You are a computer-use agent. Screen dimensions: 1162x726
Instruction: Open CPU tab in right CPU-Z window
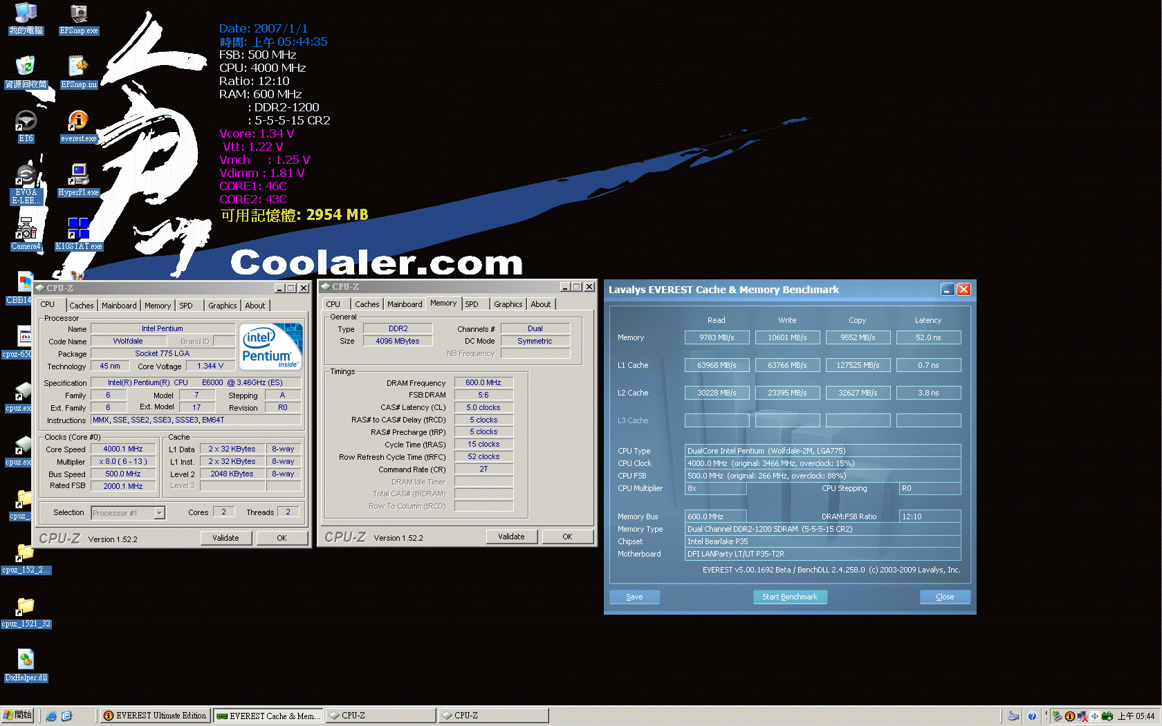[x=333, y=304]
